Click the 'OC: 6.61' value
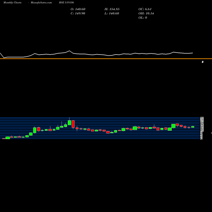This screenshot has width=212, height=212. click(145, 9)
